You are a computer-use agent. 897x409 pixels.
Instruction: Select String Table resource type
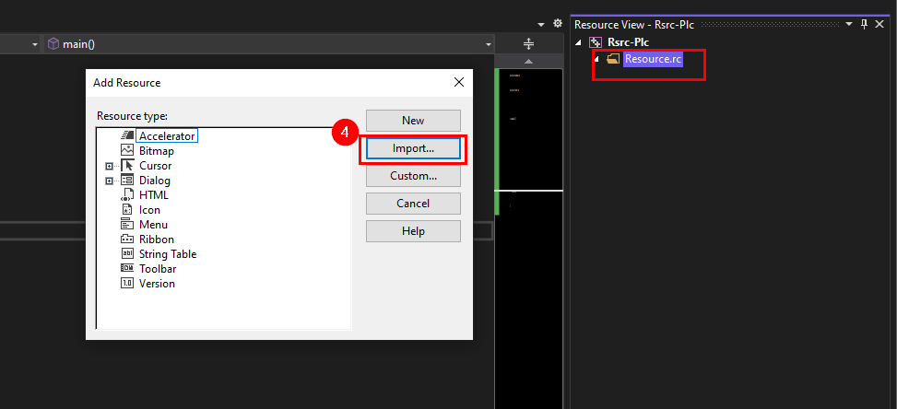168,254
